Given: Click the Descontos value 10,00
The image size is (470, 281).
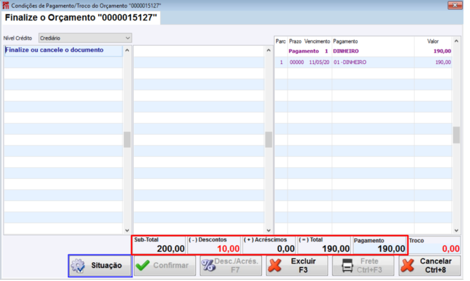Looking at the screenshot, I should coord(228,249).
